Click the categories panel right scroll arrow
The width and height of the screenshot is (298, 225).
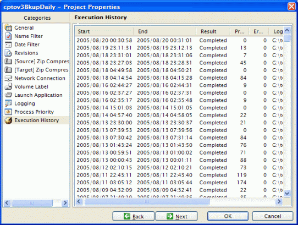tap(65, 203)
